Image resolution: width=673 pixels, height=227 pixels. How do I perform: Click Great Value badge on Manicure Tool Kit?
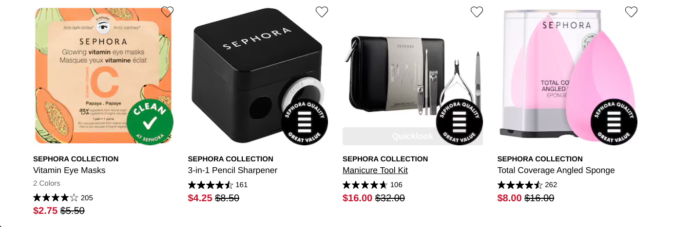[x=459, y=122]
